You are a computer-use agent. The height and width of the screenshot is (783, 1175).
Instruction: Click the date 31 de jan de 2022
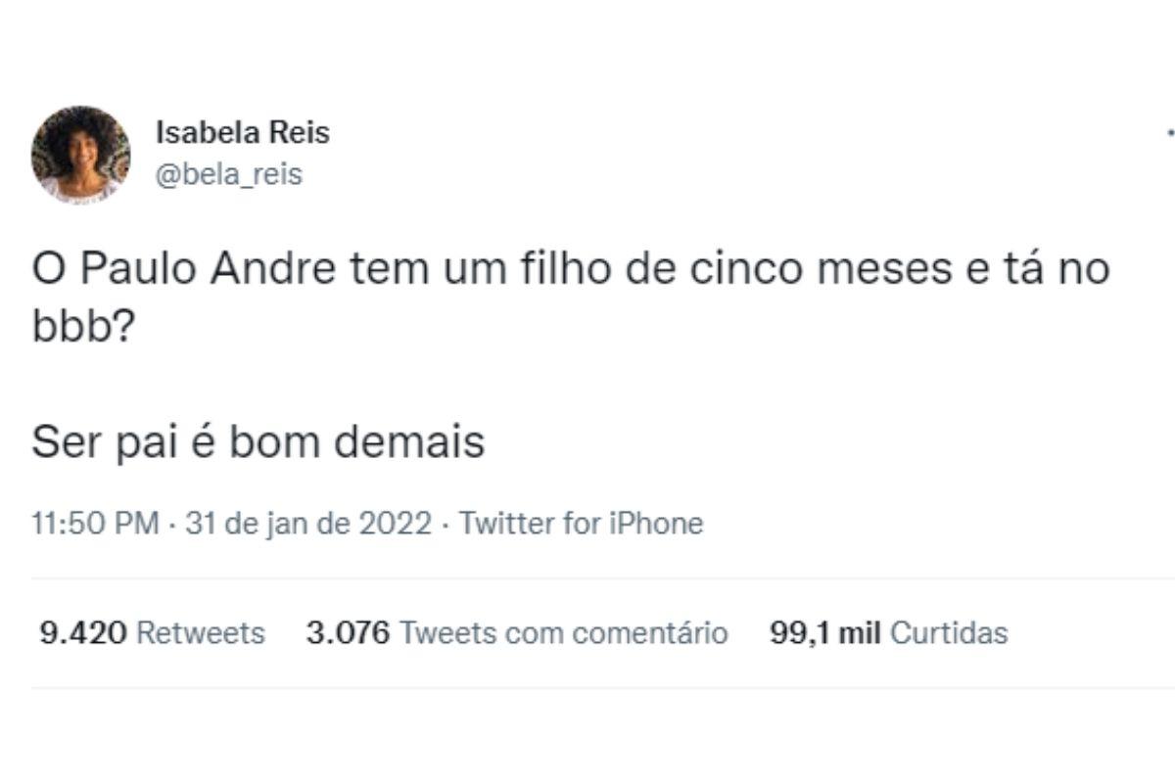(307, 524)
